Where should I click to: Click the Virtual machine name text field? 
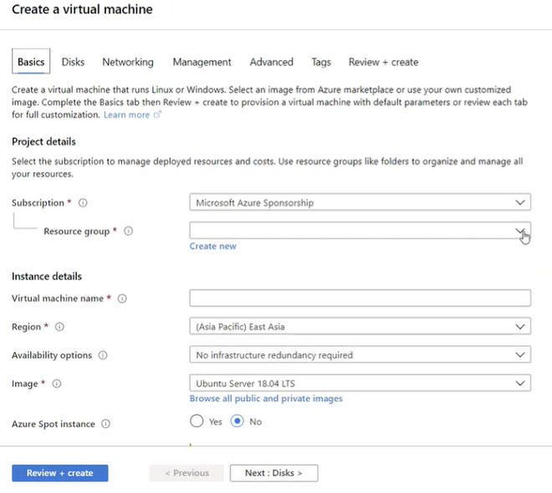(360, 298)
